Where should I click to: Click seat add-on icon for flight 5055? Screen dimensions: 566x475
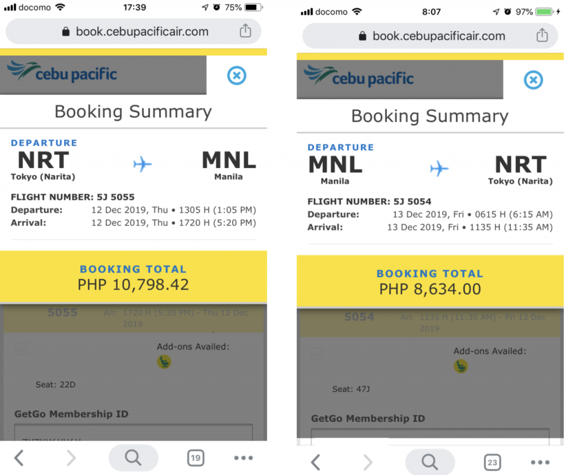point(164,362)
